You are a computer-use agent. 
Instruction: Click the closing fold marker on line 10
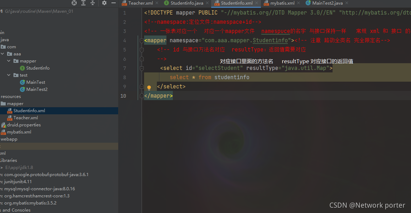pyautogui.click(x=142, y=96)
